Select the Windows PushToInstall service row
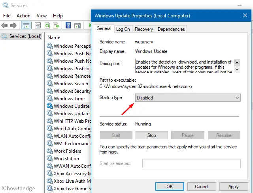 pos(69,68)
